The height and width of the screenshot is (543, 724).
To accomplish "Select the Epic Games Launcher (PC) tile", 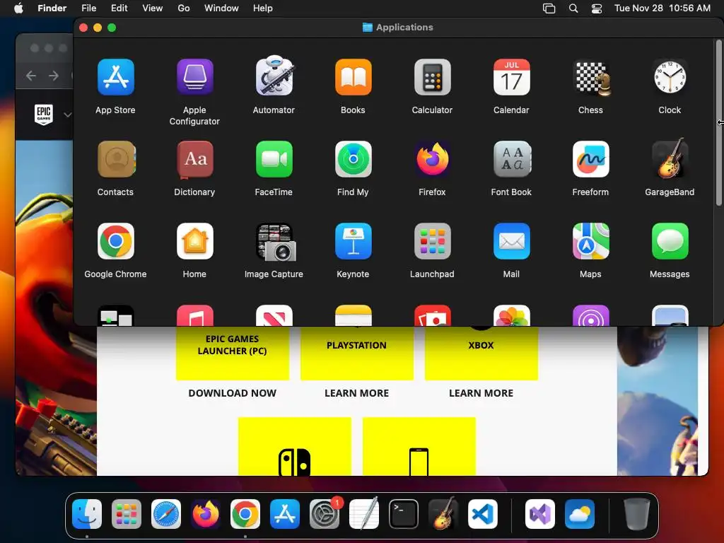I will click(x=232, y=354).
